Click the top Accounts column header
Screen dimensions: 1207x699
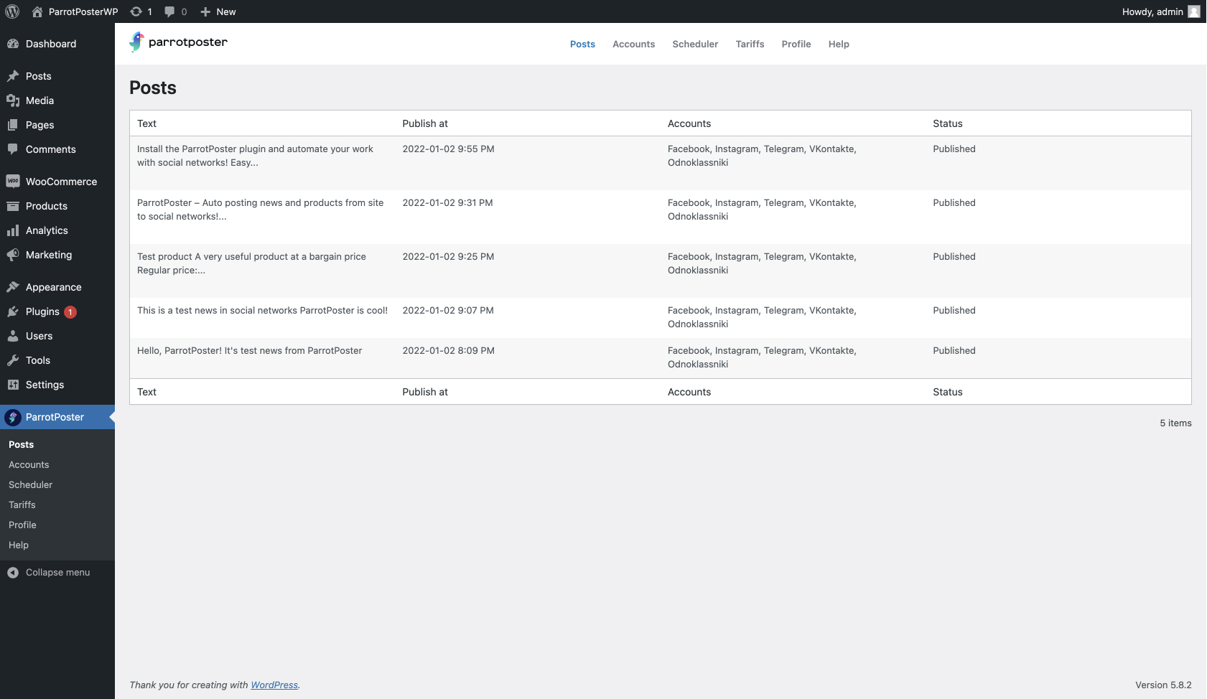(689, 123)
